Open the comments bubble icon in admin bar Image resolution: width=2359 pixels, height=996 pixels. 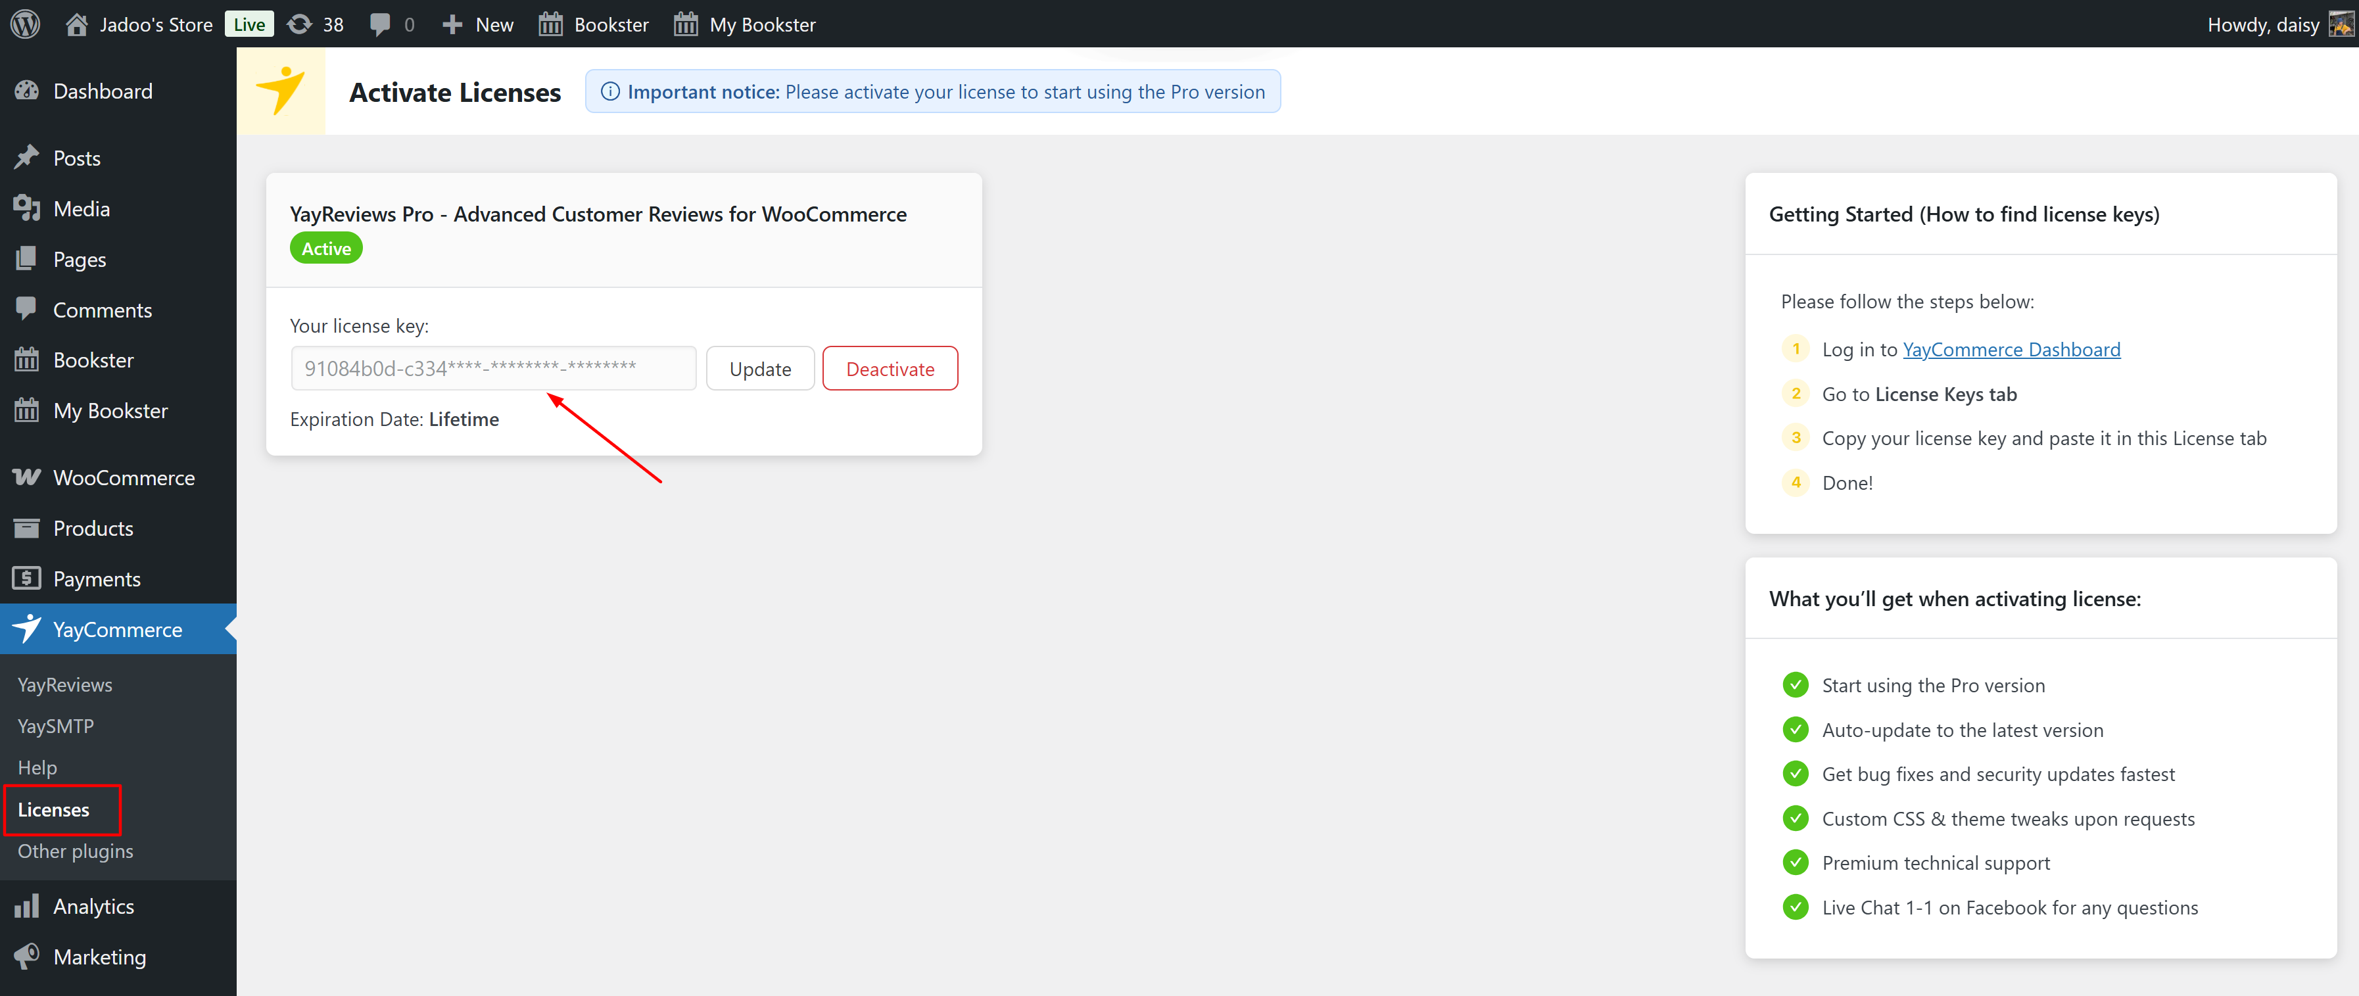pos(380,24)
